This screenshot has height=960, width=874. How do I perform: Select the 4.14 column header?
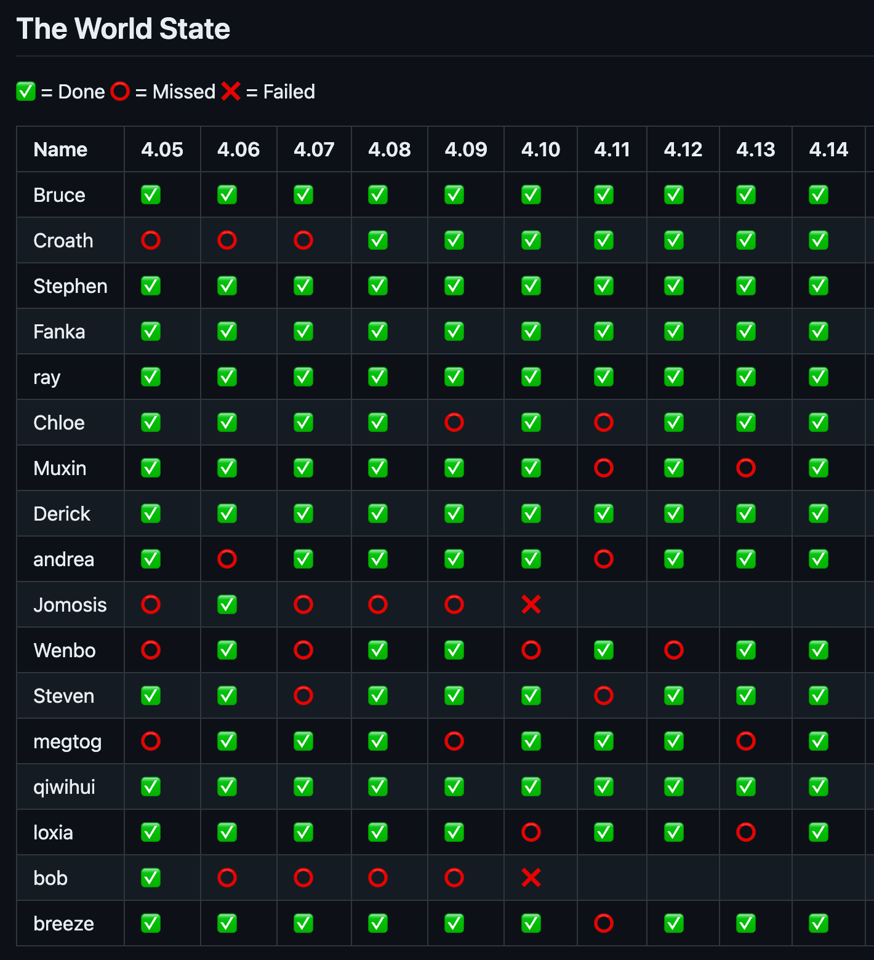(828, 150)
